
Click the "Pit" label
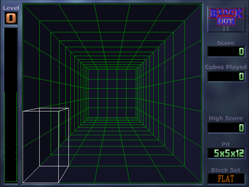(226, 144)
